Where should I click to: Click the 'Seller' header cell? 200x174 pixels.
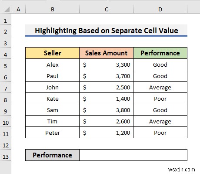pyautogui.click(x=53, y=53)
